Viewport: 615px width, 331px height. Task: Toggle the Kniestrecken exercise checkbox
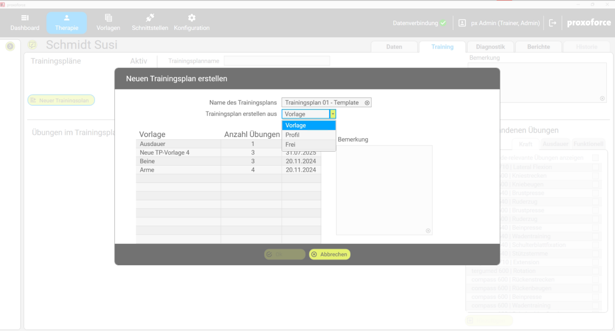coord(595,176)
